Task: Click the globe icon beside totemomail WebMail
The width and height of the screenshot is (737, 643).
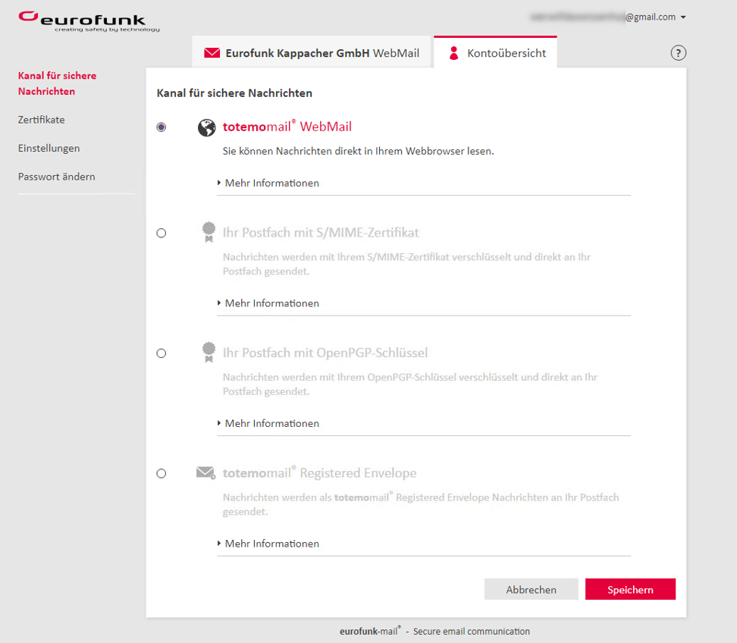Action: pyautogui.click(x=207, y=127)
